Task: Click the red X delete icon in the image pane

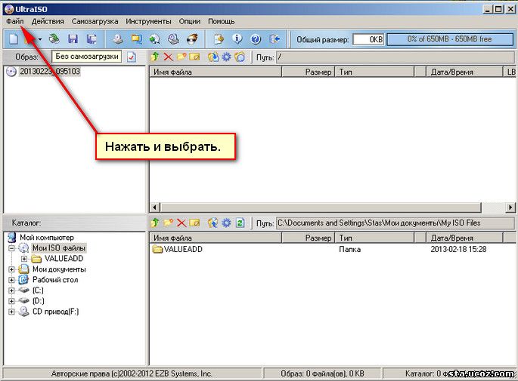Action: click(168, 57)
